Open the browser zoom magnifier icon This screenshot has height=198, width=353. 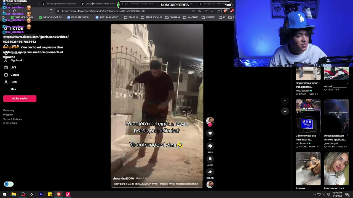click(212, 11)
